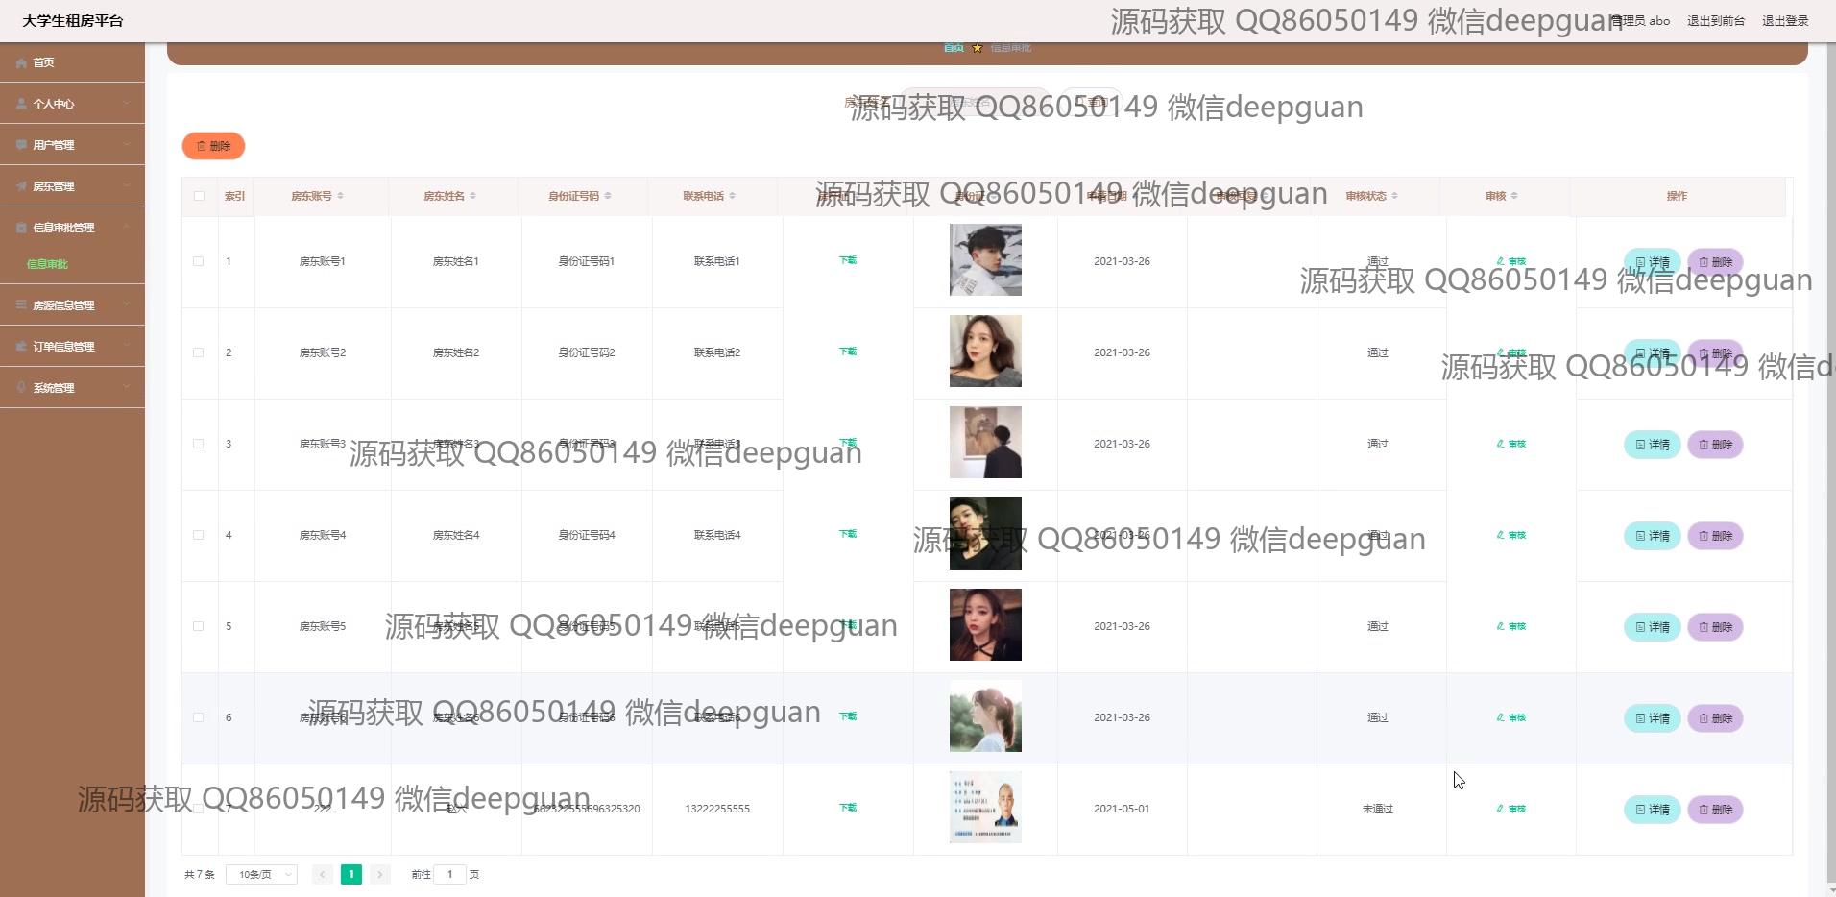Select 信息审批 submenu item
1836x897 pixels.
47,264
